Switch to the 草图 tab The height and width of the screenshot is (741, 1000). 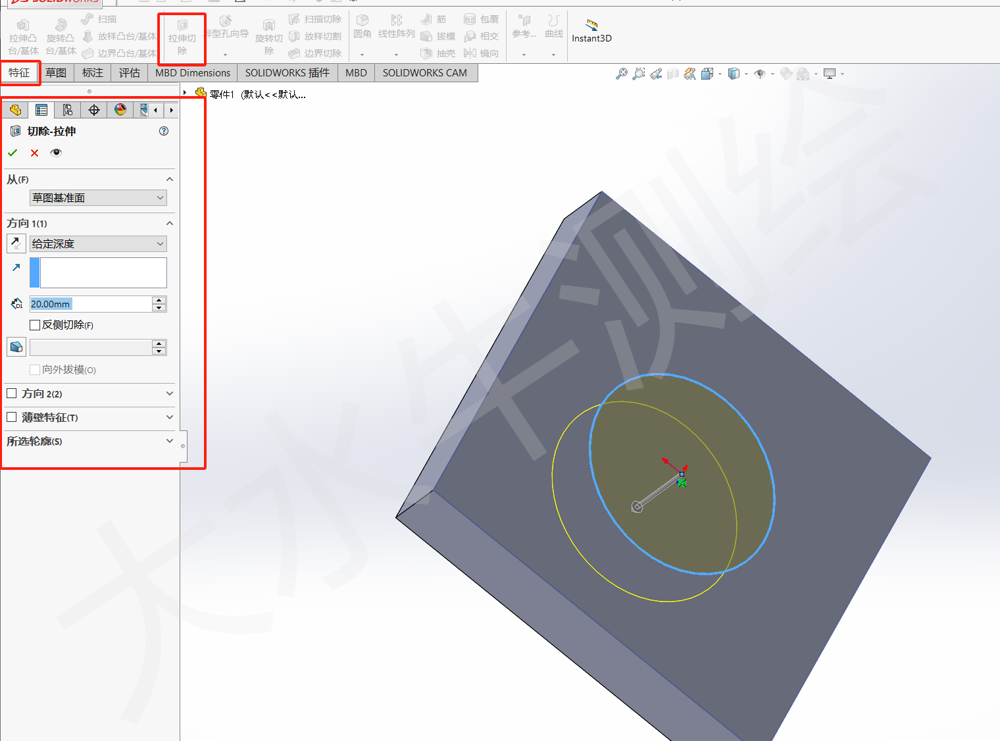pos(56,72)
